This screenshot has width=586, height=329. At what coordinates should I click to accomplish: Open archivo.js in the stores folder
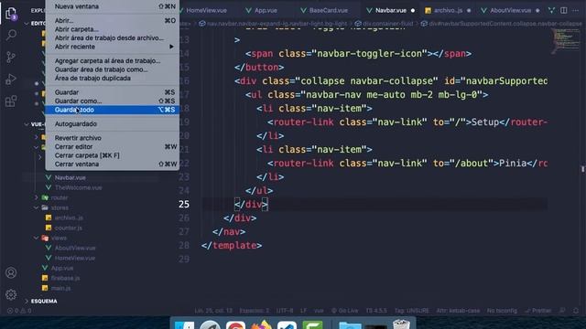(x=69, y=218)
